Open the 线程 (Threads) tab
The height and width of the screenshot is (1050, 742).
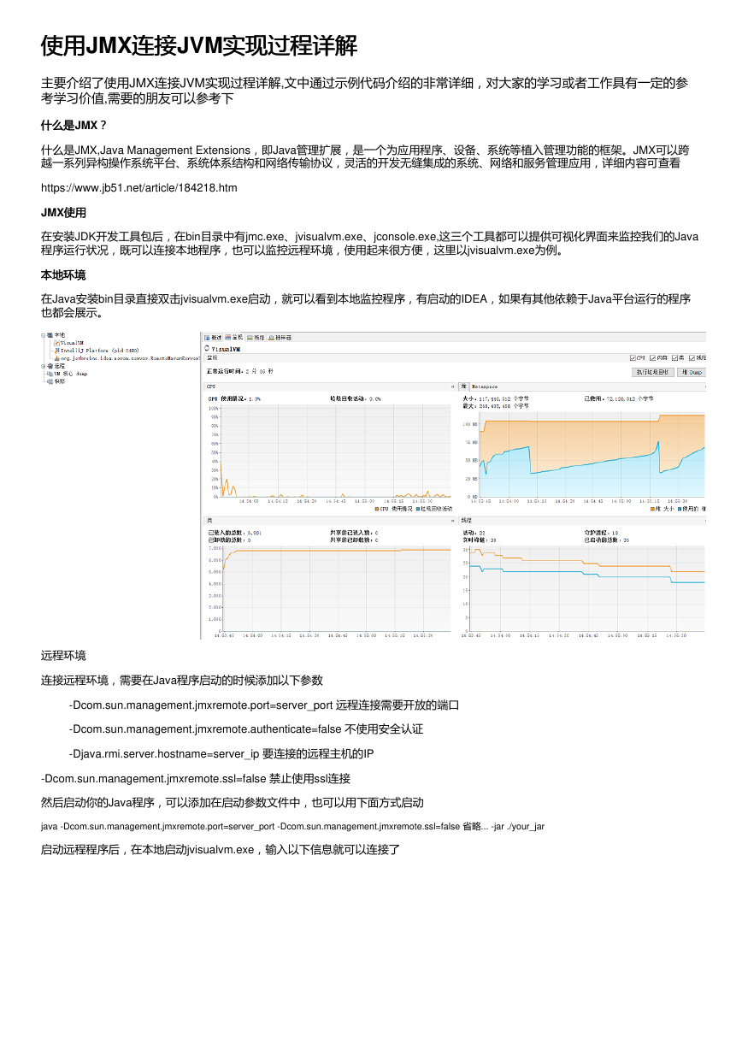click(x=256, y=338)
